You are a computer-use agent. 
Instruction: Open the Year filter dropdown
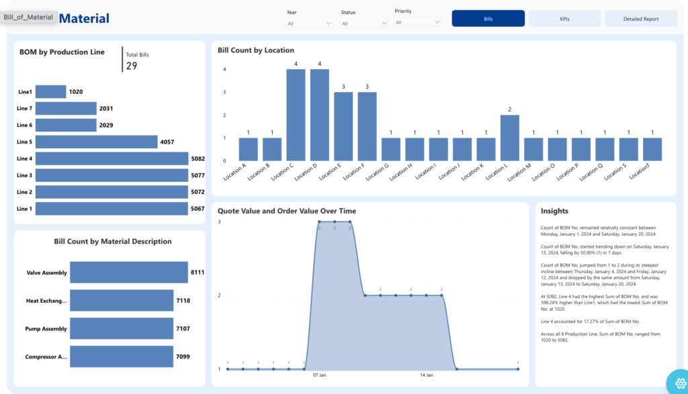pos(309,23)
